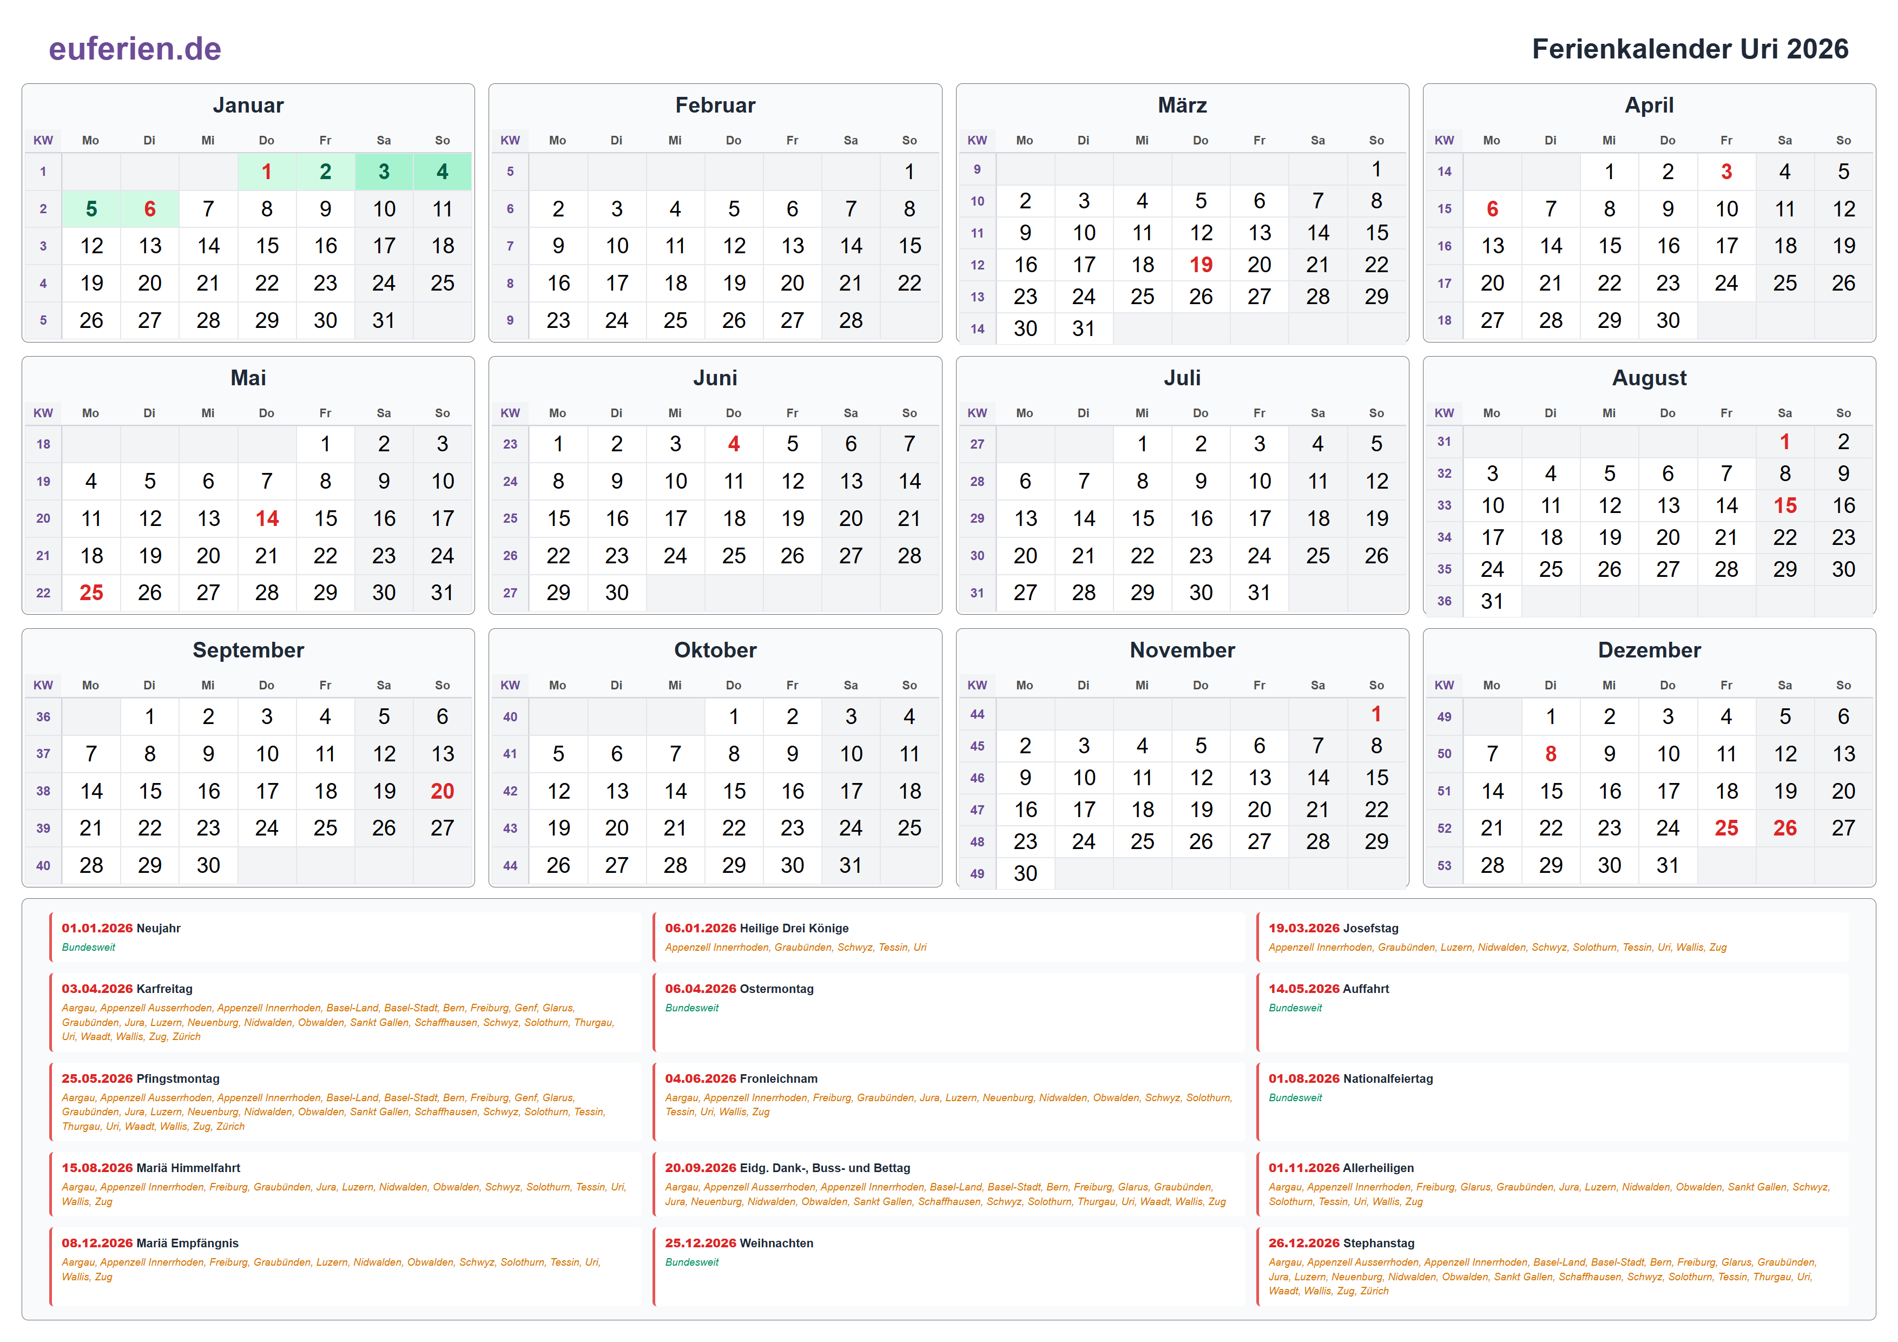Click week number 53 in Dezember
1898x1342 pixels.
pos(1444,866)
